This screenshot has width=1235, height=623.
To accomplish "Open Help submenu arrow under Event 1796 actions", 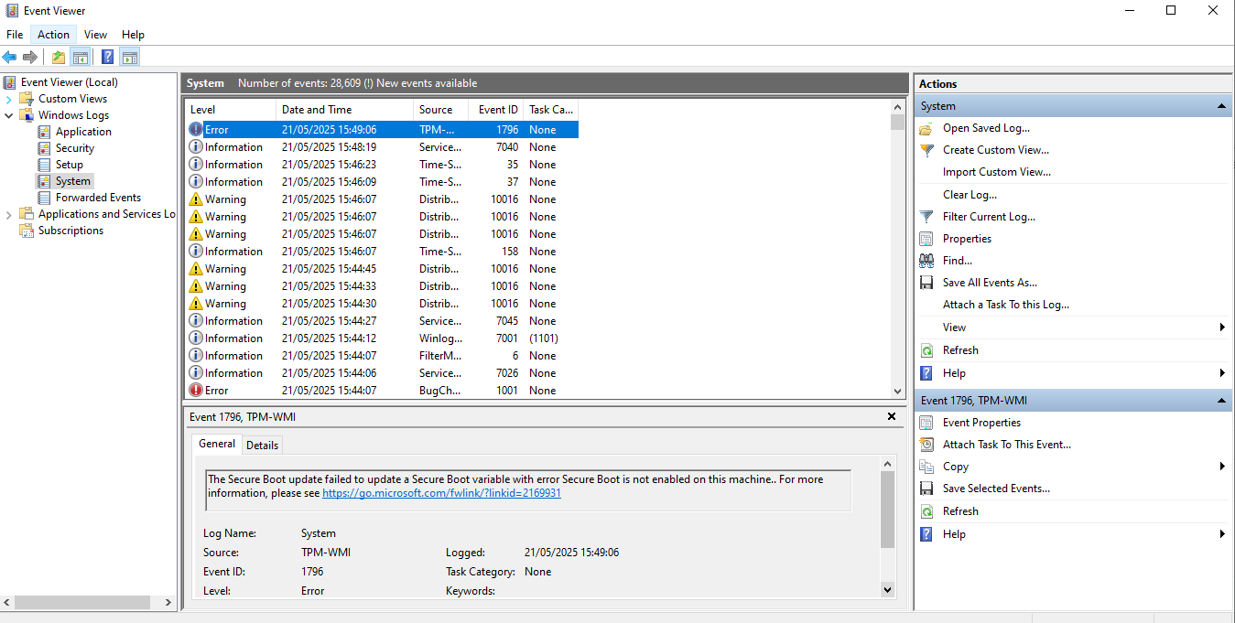I will (x=1222, y=534).
